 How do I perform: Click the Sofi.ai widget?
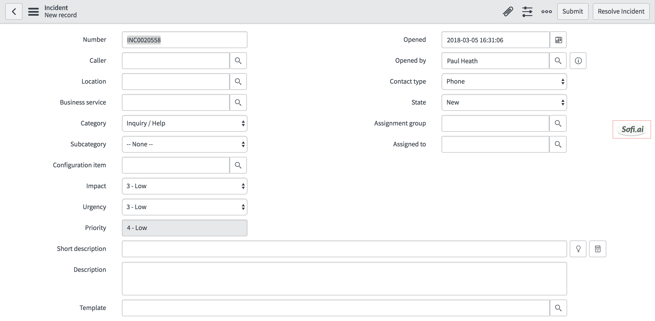pyautogui.click(x=632, y=129)
